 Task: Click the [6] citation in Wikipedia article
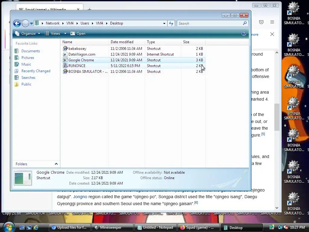(x=196, y=202)
